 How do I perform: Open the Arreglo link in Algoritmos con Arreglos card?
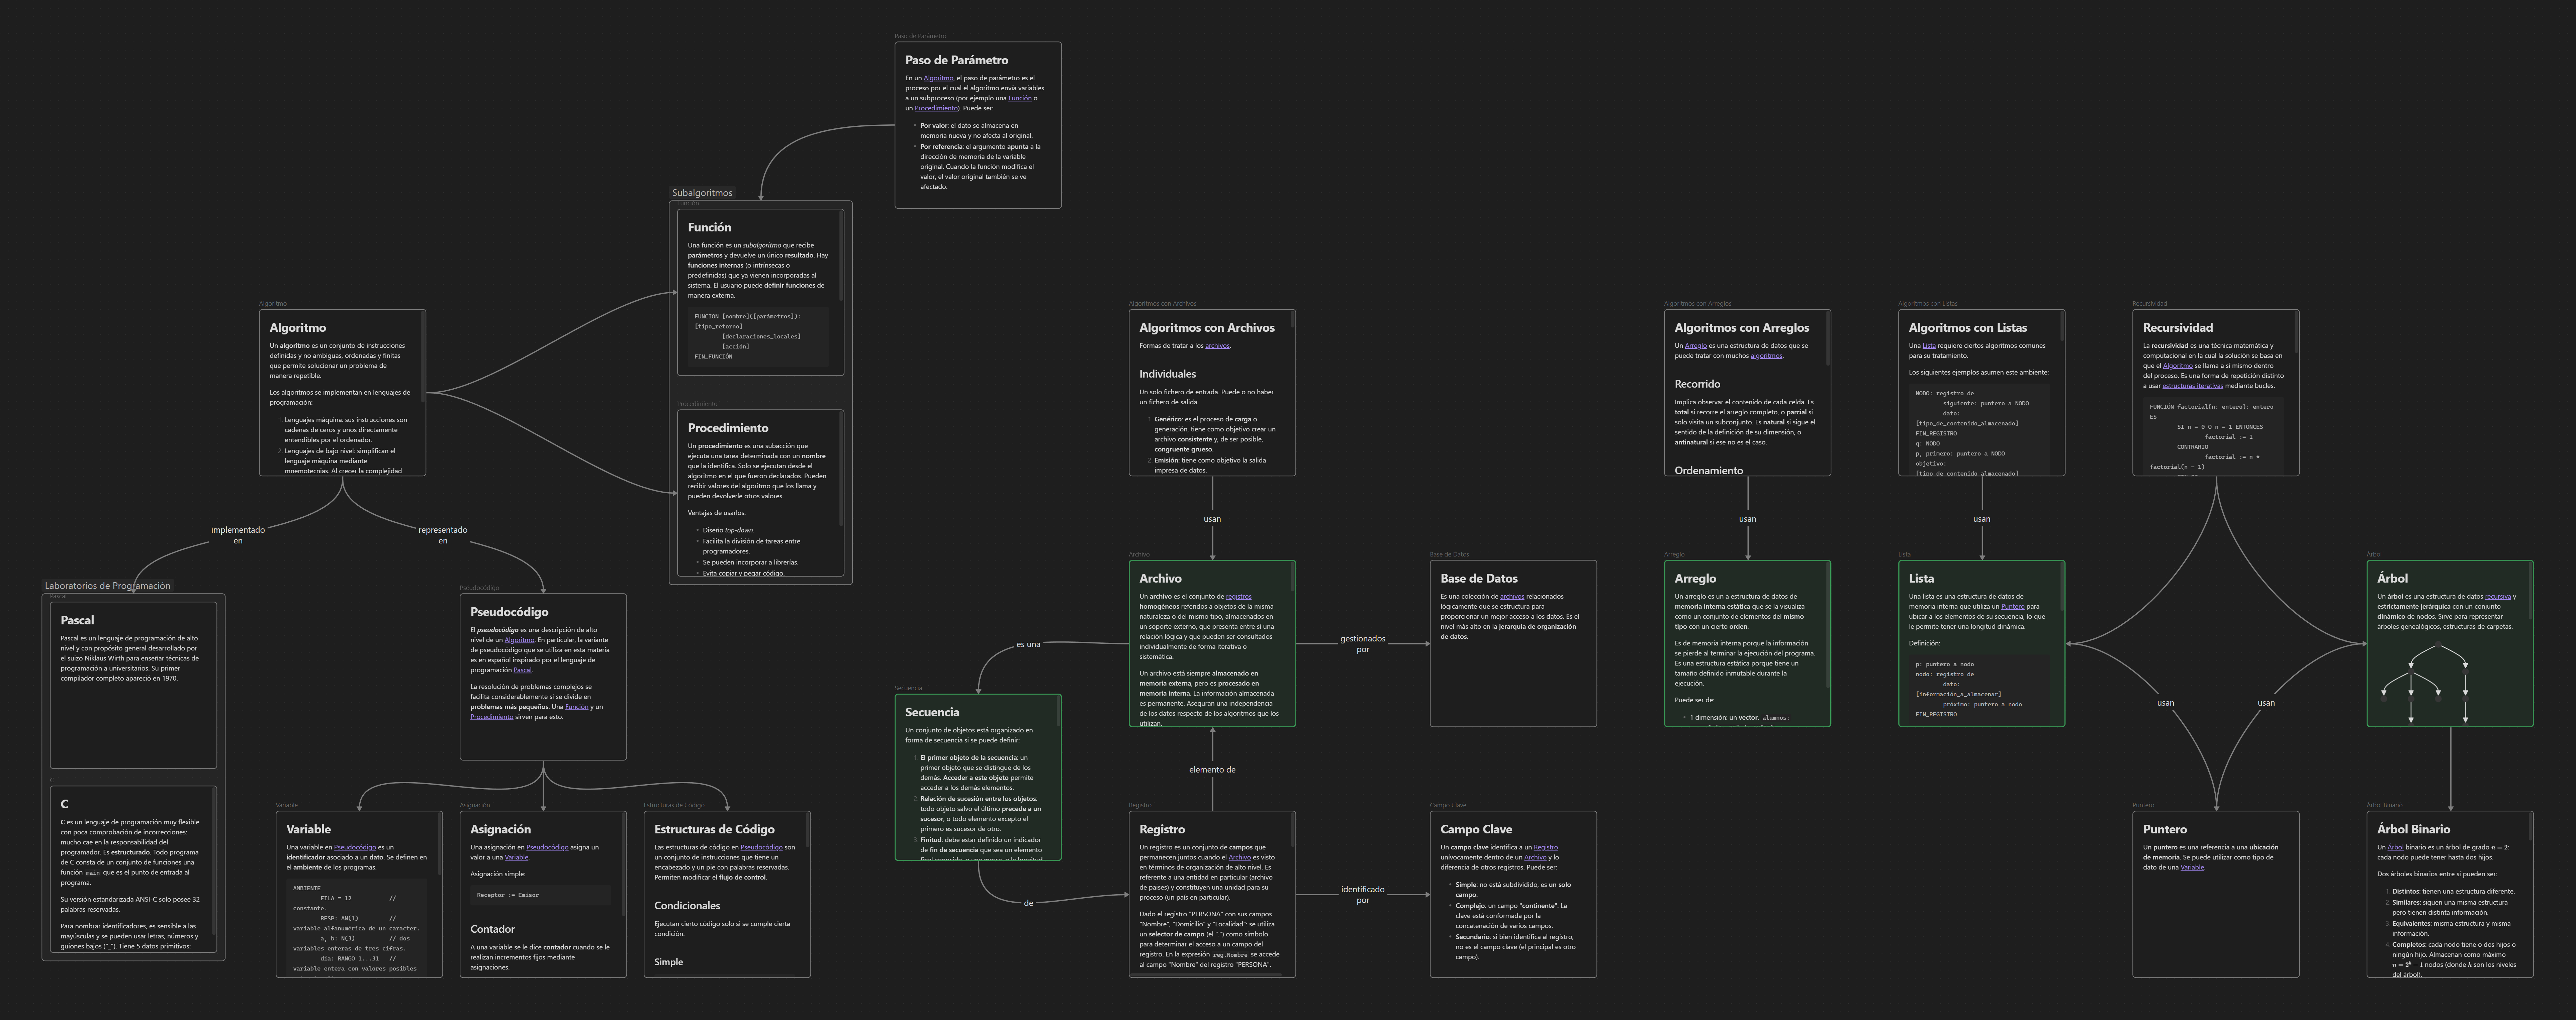(x=1696, y=346)
